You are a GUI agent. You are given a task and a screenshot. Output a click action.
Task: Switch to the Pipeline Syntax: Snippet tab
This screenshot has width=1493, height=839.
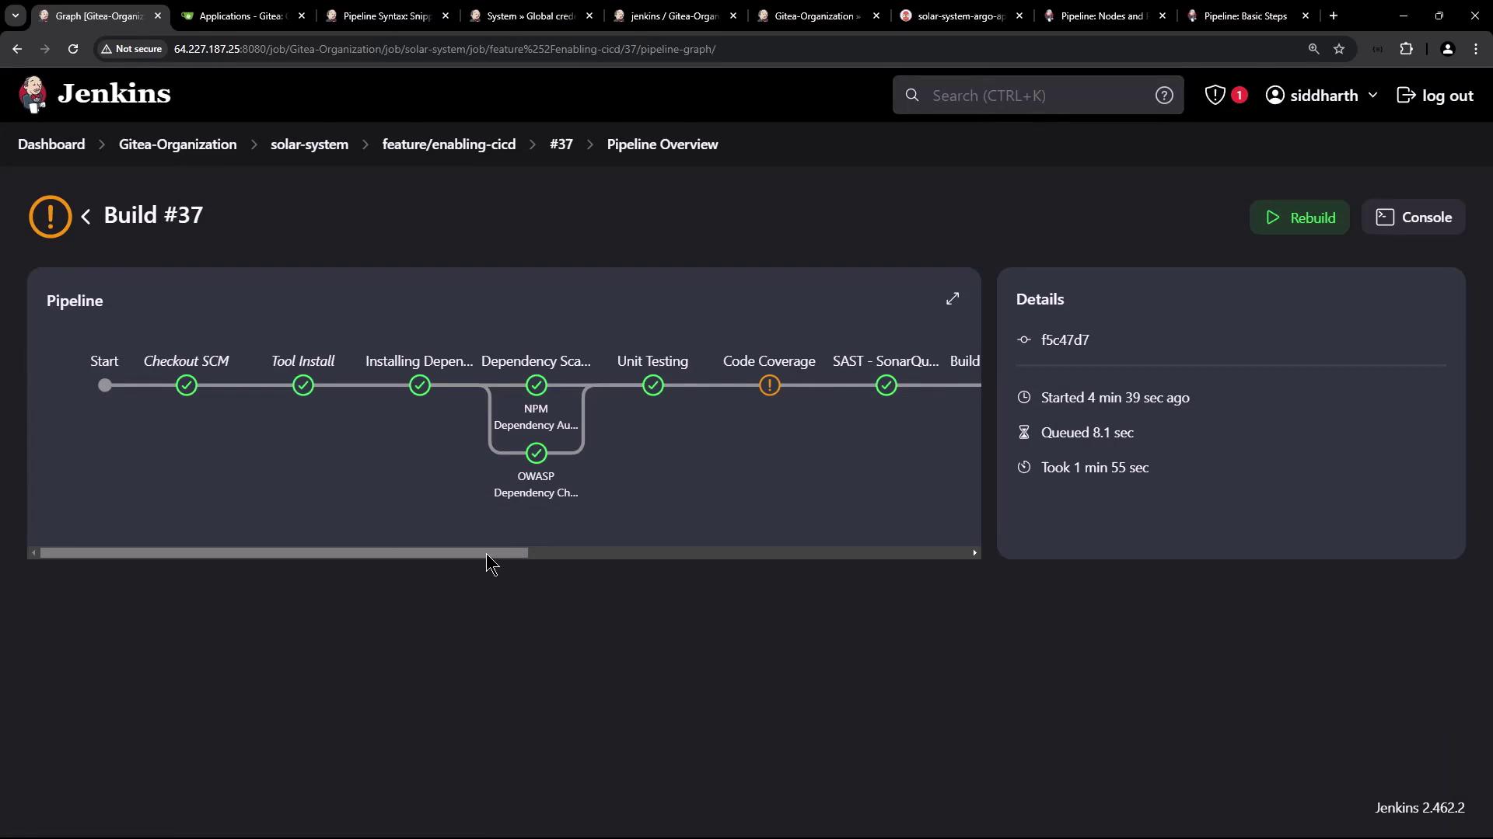(x=386, y=16)
